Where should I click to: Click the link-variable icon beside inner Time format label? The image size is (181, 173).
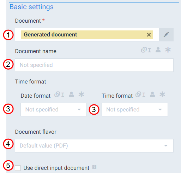click(x=140, y=94)
